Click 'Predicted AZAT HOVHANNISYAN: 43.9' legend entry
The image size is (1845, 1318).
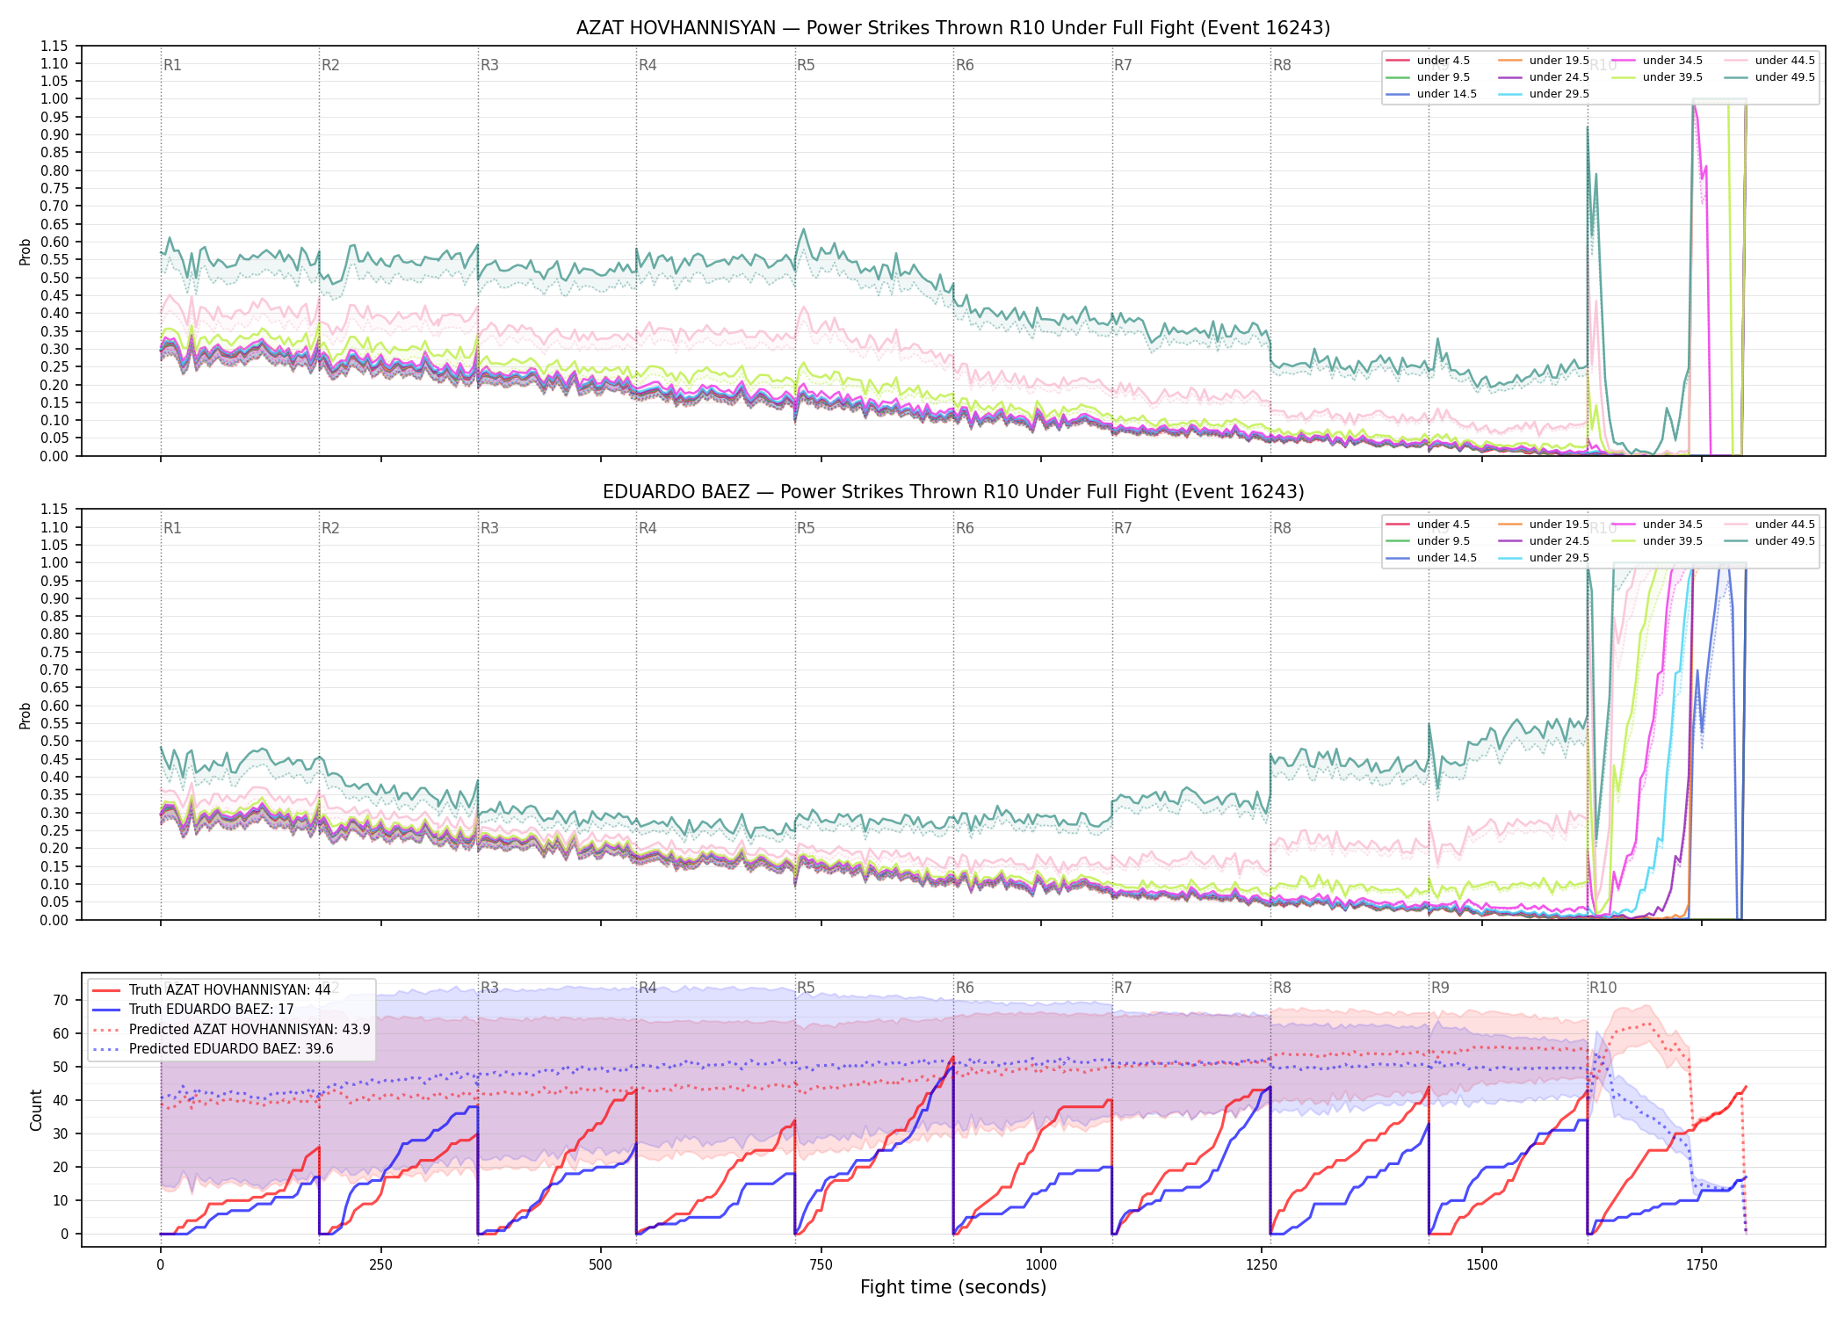[x=231, y=1030]
